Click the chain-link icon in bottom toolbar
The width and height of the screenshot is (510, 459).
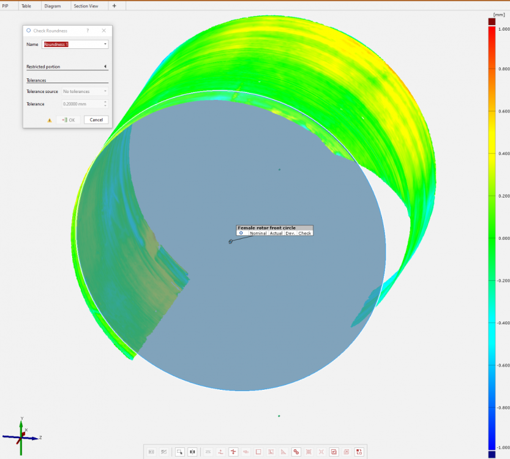pyautogui.click(x=296, y=452)
